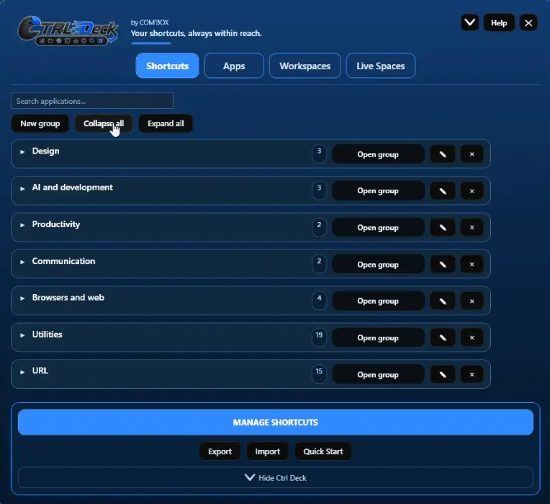The image size is (550, 504).
Task: Click the New group button
Action: coord(40,123)
